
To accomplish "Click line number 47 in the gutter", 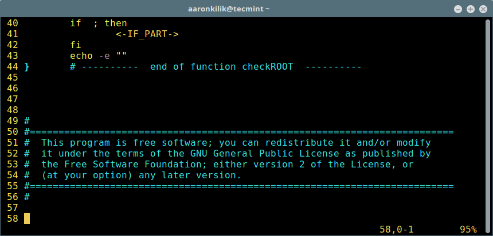I will point(13,99).
